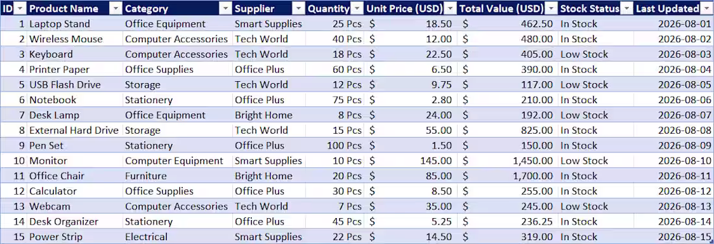Viewport: 714px width, 244px height.
Task: Open the Product Name filter dropdown
Action: click(x=116, y=8)
